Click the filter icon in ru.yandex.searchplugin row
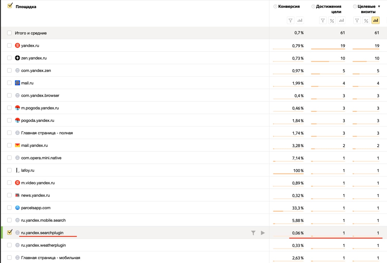Viewport: 387px width, 263px height. point(253,233)
